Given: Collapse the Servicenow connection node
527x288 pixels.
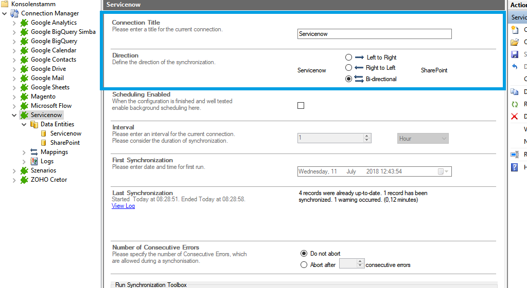Looking at the screenshot, I should (14, 115).
